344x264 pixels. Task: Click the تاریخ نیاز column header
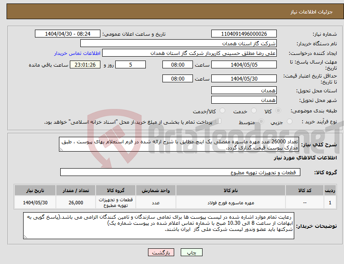coord(35,190)
